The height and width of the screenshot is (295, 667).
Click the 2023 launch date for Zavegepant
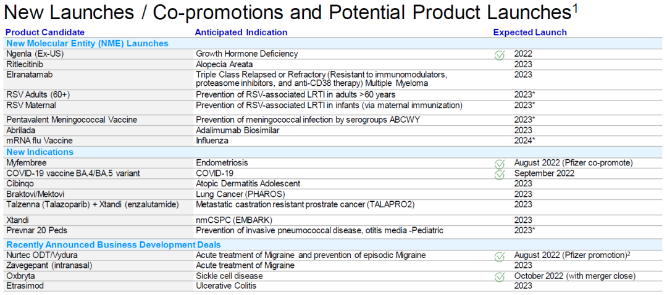(x=523, y=265)
